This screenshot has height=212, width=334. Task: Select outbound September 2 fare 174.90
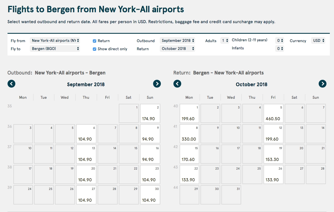tap(150, 113)
